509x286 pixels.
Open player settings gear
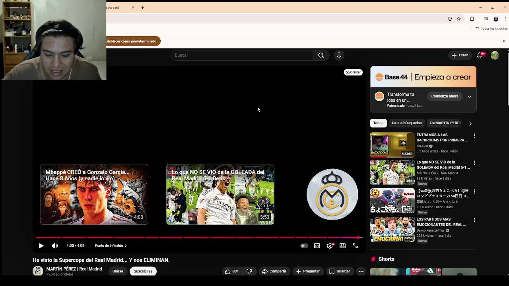click(330, 246)
